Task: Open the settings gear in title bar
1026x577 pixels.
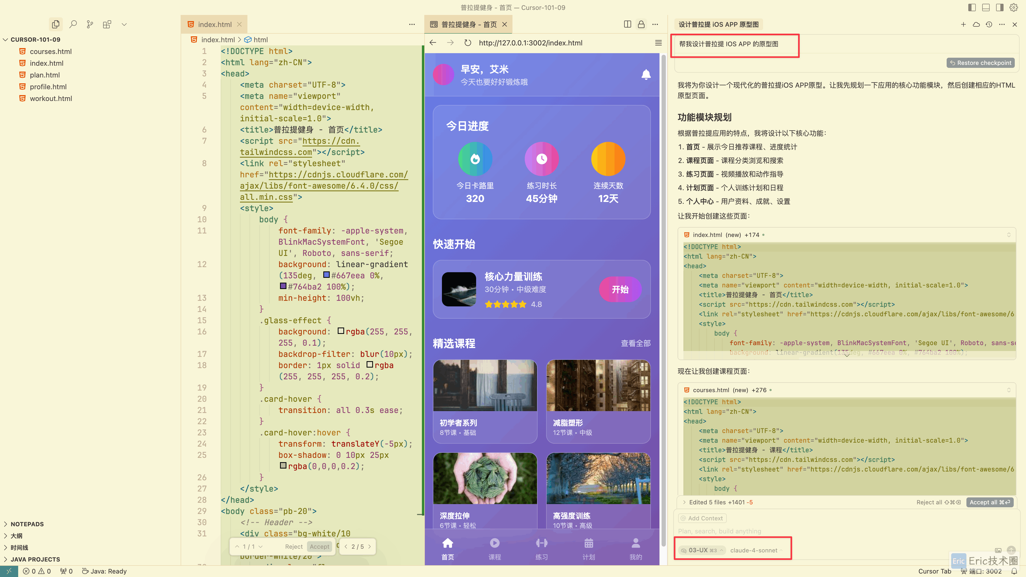Action: [x=1014, y=7]
